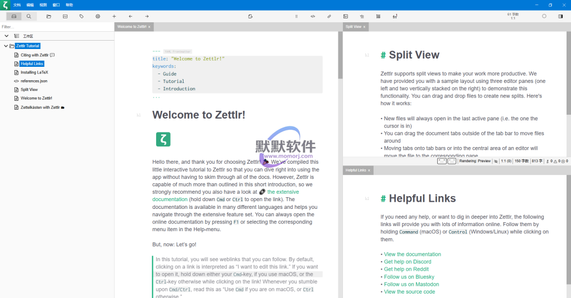Collapse the workspace section chevron
Image resolution: width=571 pixels, height=298 pixels.
tap(7, 36)
